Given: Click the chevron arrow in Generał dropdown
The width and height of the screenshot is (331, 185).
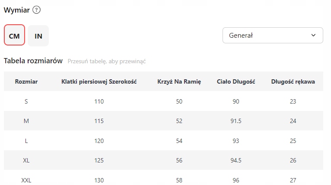Looking at the screenshot, I should coord(313,36).
